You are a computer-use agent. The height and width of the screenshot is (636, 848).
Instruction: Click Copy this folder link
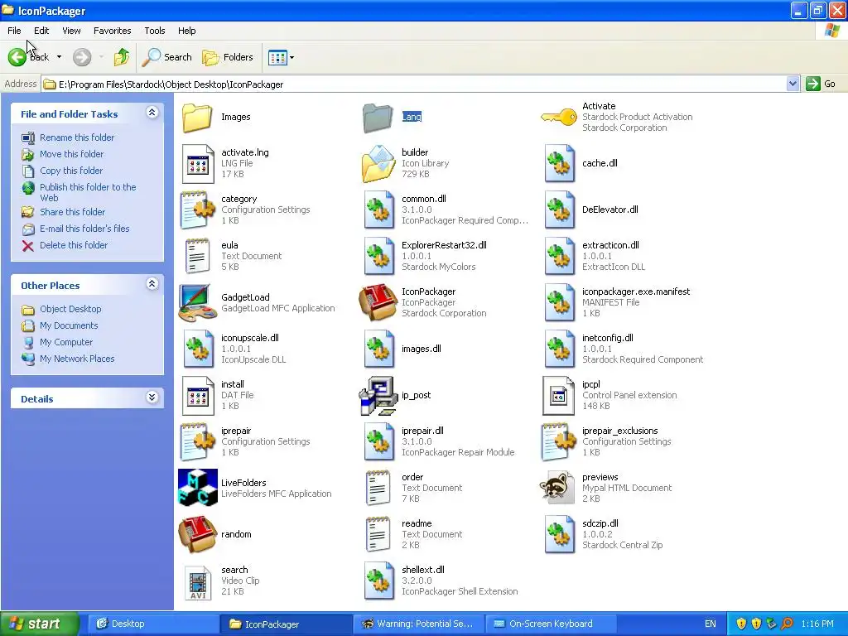[x=71, y=171]
